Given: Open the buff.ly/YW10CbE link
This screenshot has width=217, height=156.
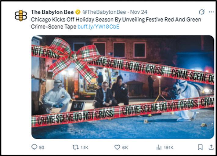Looking at the screenshot, I should [98, 27].
